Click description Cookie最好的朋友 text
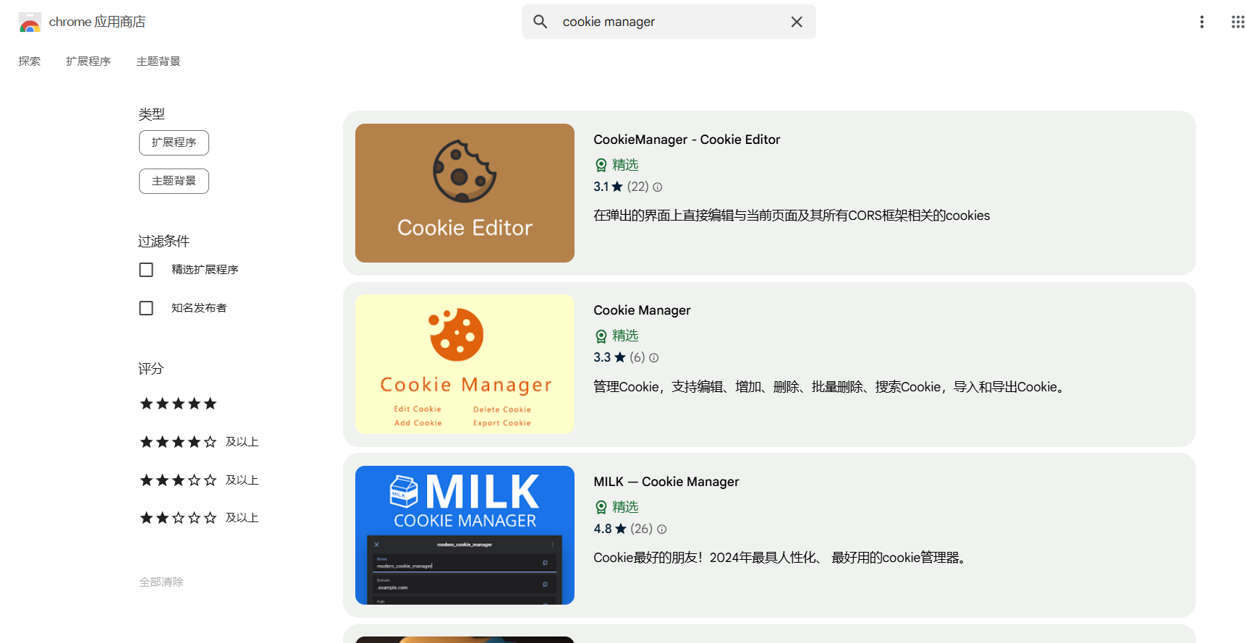Viewport: 1246px width, 643px height. pos(781,558)
